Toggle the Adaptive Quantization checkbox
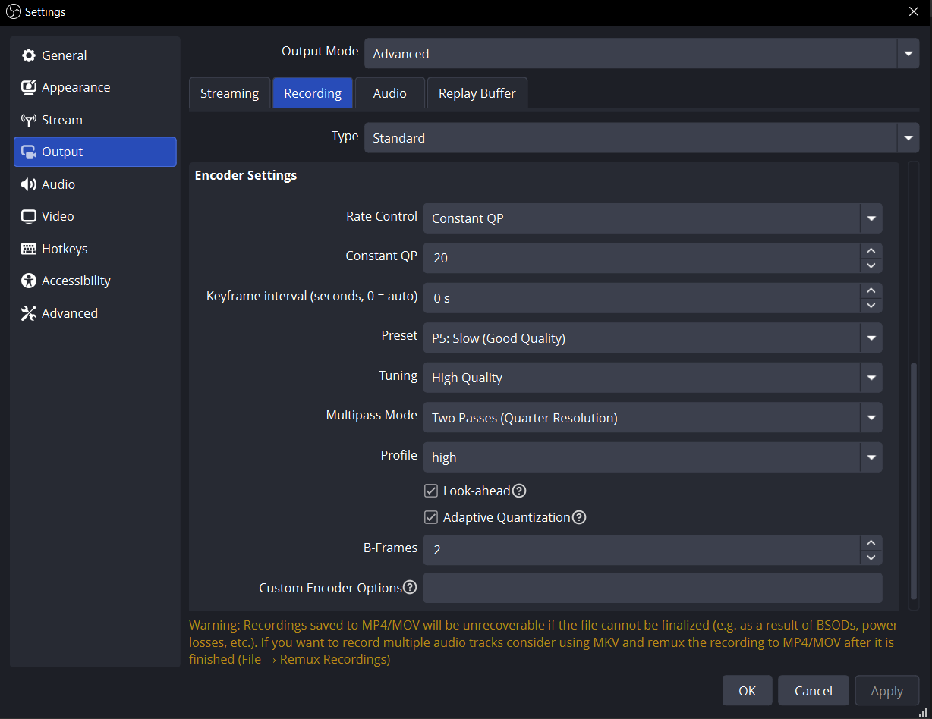Image resolution: width=932 pixels, height=719 pixels. tap(431, 517)
